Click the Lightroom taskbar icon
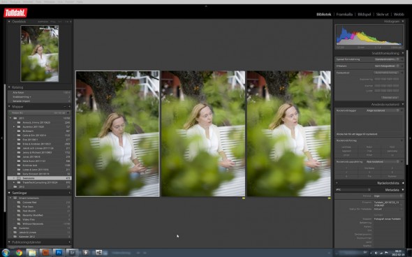This screenshot has height=257, width=412. pyautogui.click(x=72, y=253)
